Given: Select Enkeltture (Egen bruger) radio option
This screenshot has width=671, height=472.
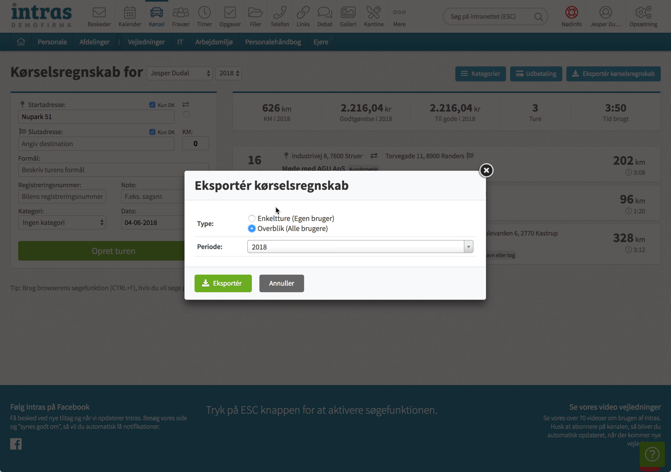Looking at the screenshot, I should click(252, 218).
